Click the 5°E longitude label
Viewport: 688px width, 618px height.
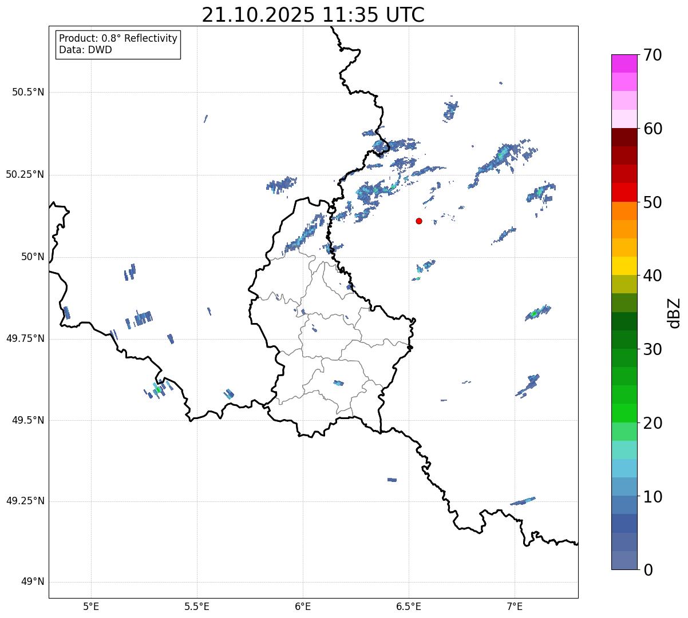[x=91, y=606]
